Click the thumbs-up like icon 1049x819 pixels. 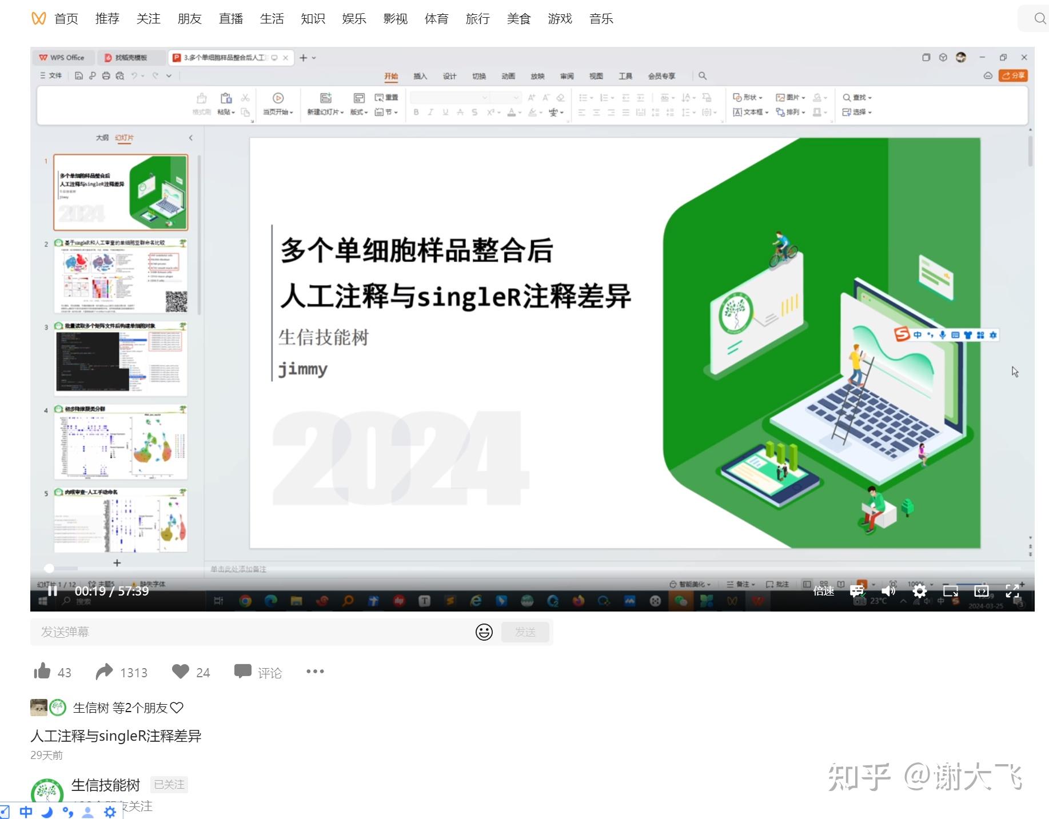point(43,672)
